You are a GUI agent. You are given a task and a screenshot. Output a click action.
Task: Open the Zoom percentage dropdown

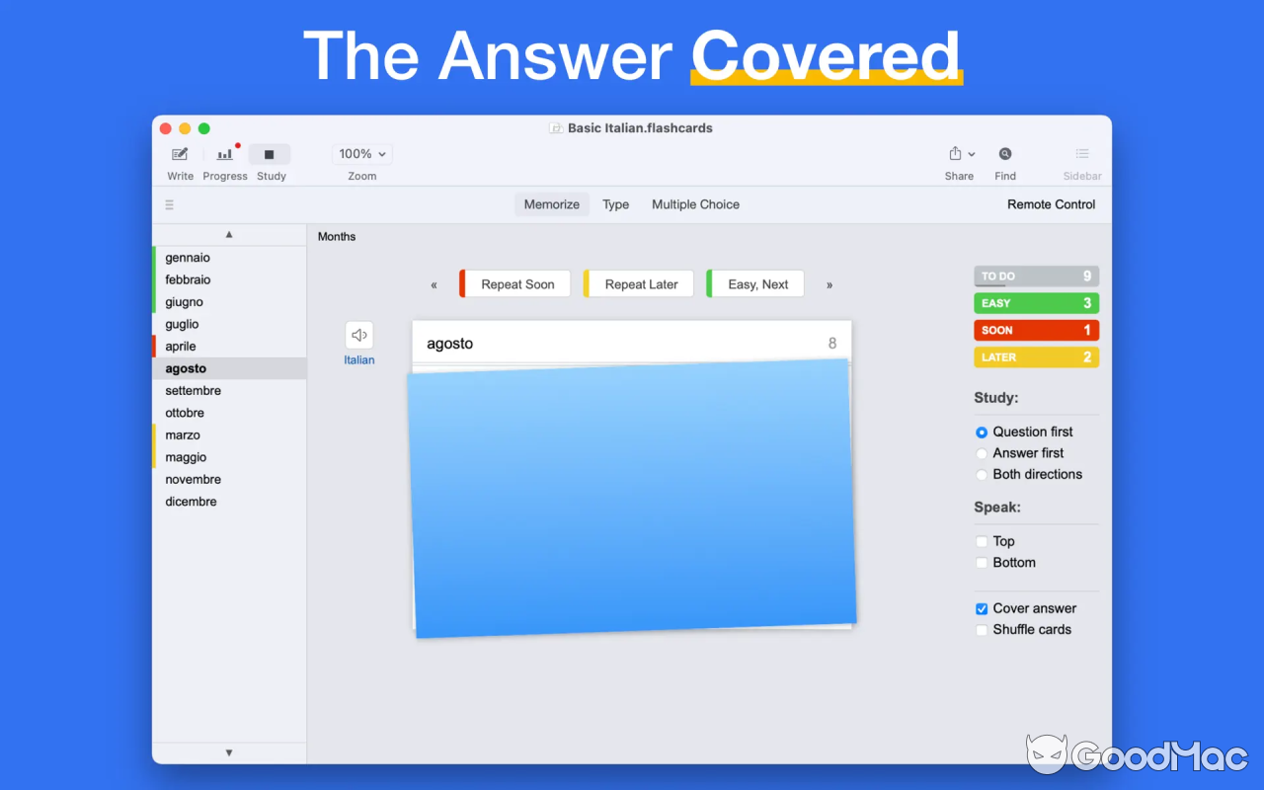click(x=361, y=153)
